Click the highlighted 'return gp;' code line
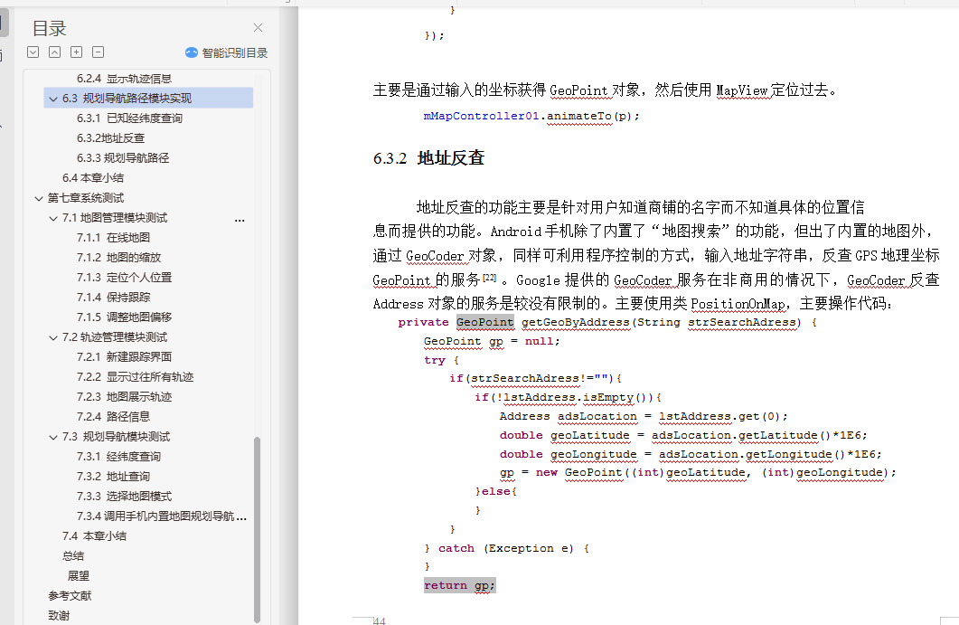 click(460, 585)
